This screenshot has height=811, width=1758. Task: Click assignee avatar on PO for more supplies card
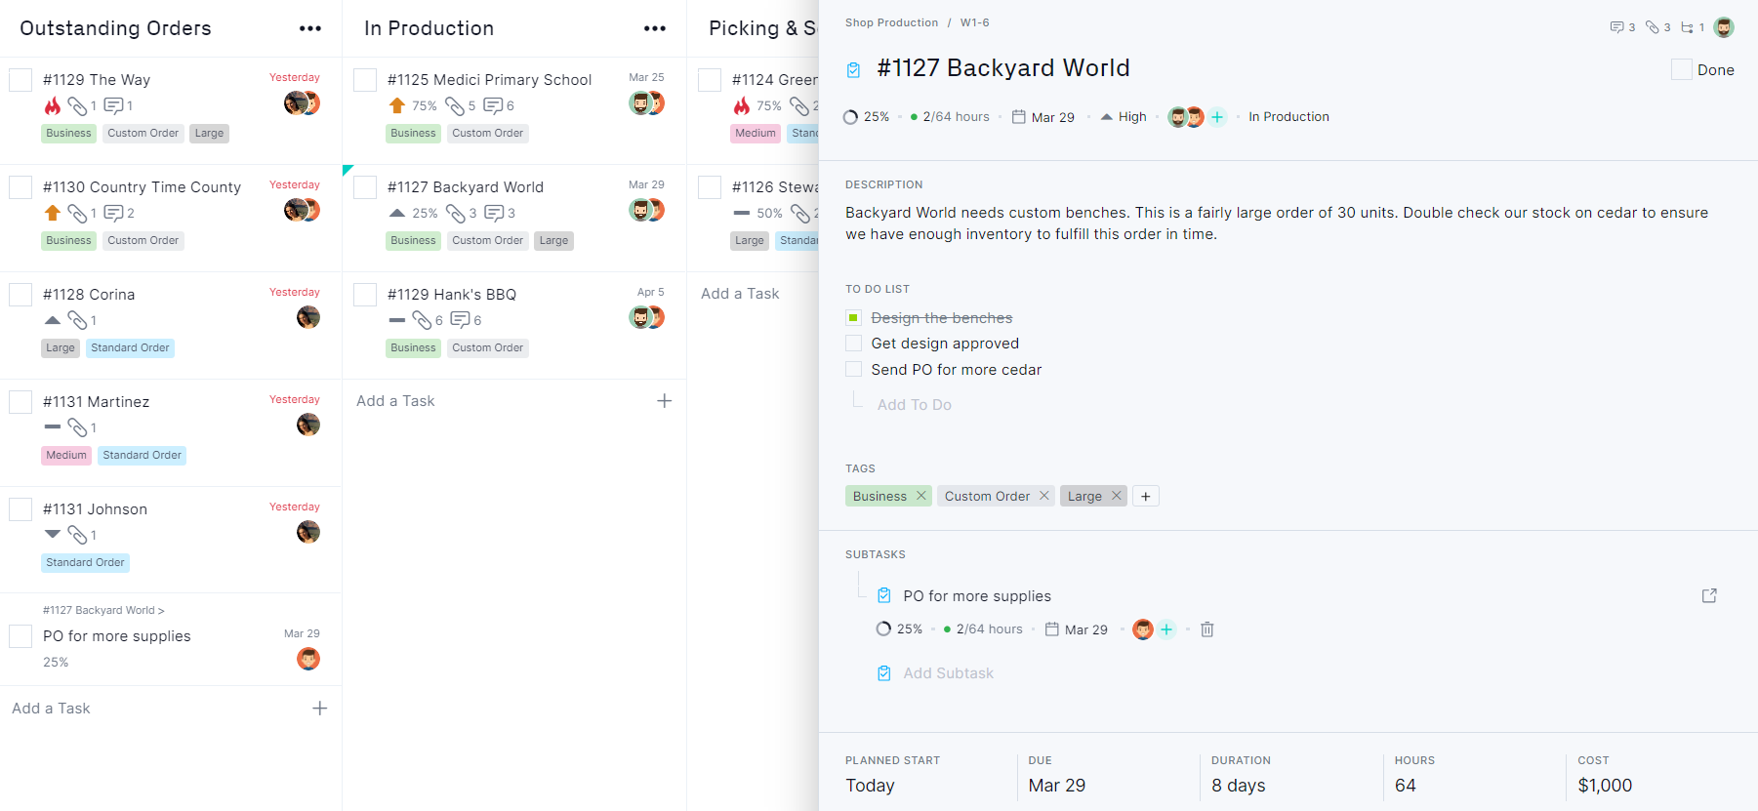coord(308,659)
